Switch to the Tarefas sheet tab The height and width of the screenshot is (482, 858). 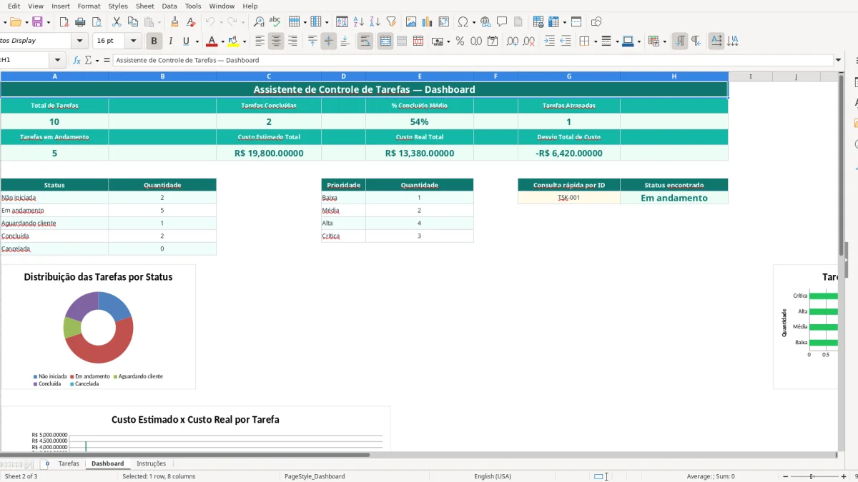click(x=69, y=463)
